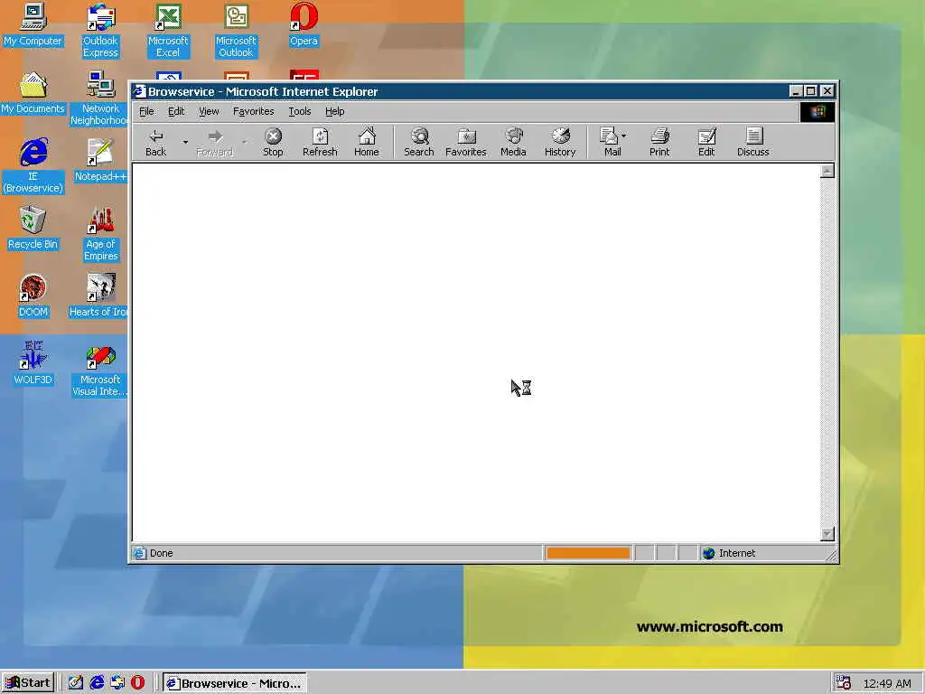Select the Opera desktop shortcut
The width and height of the screenshot is (925, 694).
point(304,24)
